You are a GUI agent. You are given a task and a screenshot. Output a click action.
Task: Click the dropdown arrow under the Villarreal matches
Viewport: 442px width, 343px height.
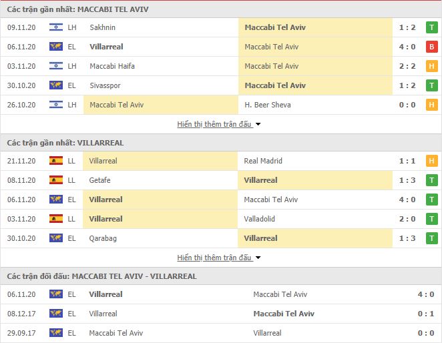pos(258,258)
